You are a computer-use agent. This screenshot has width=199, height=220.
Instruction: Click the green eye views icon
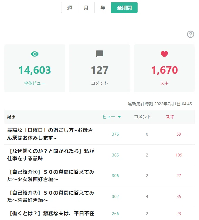[x=35, y=54]
